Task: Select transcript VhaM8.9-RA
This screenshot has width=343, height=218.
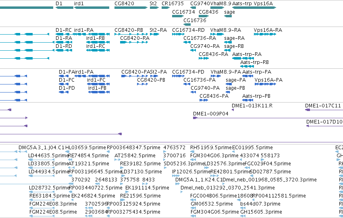Action: (226, 30)
